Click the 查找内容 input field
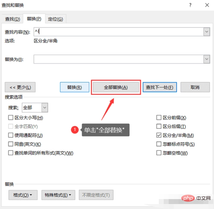Screen dimensions: 214x209 [118, 32]
